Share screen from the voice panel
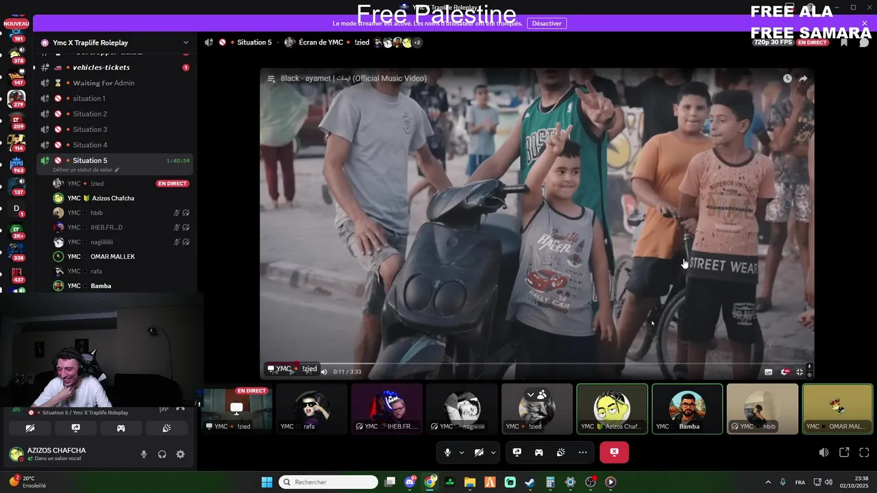The height and width of the screenshot is (493, 877). coord(75,428)
